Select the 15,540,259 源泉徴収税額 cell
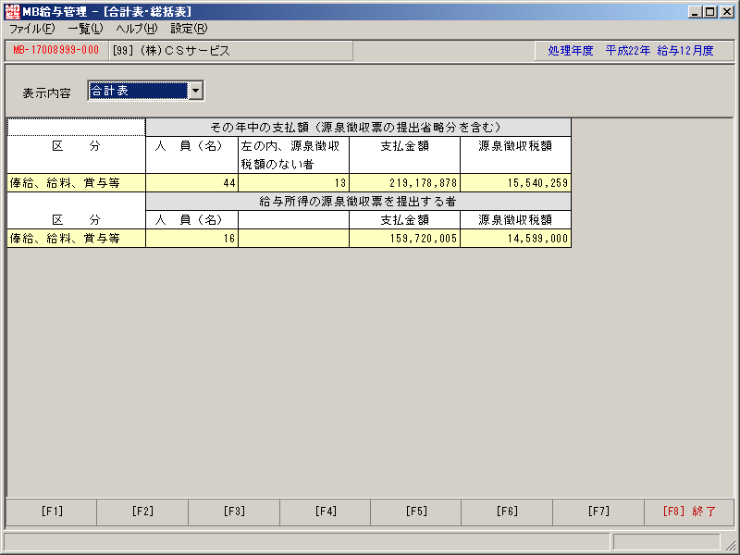The height and width of the screenshot is (555, 740). 515,183
